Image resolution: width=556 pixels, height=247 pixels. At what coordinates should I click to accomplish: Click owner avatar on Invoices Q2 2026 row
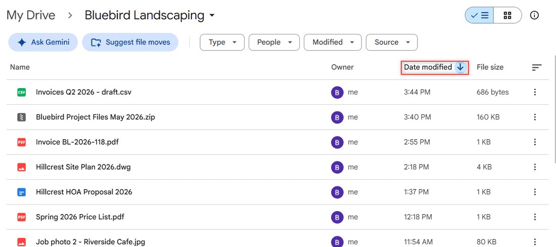[337, 92]
